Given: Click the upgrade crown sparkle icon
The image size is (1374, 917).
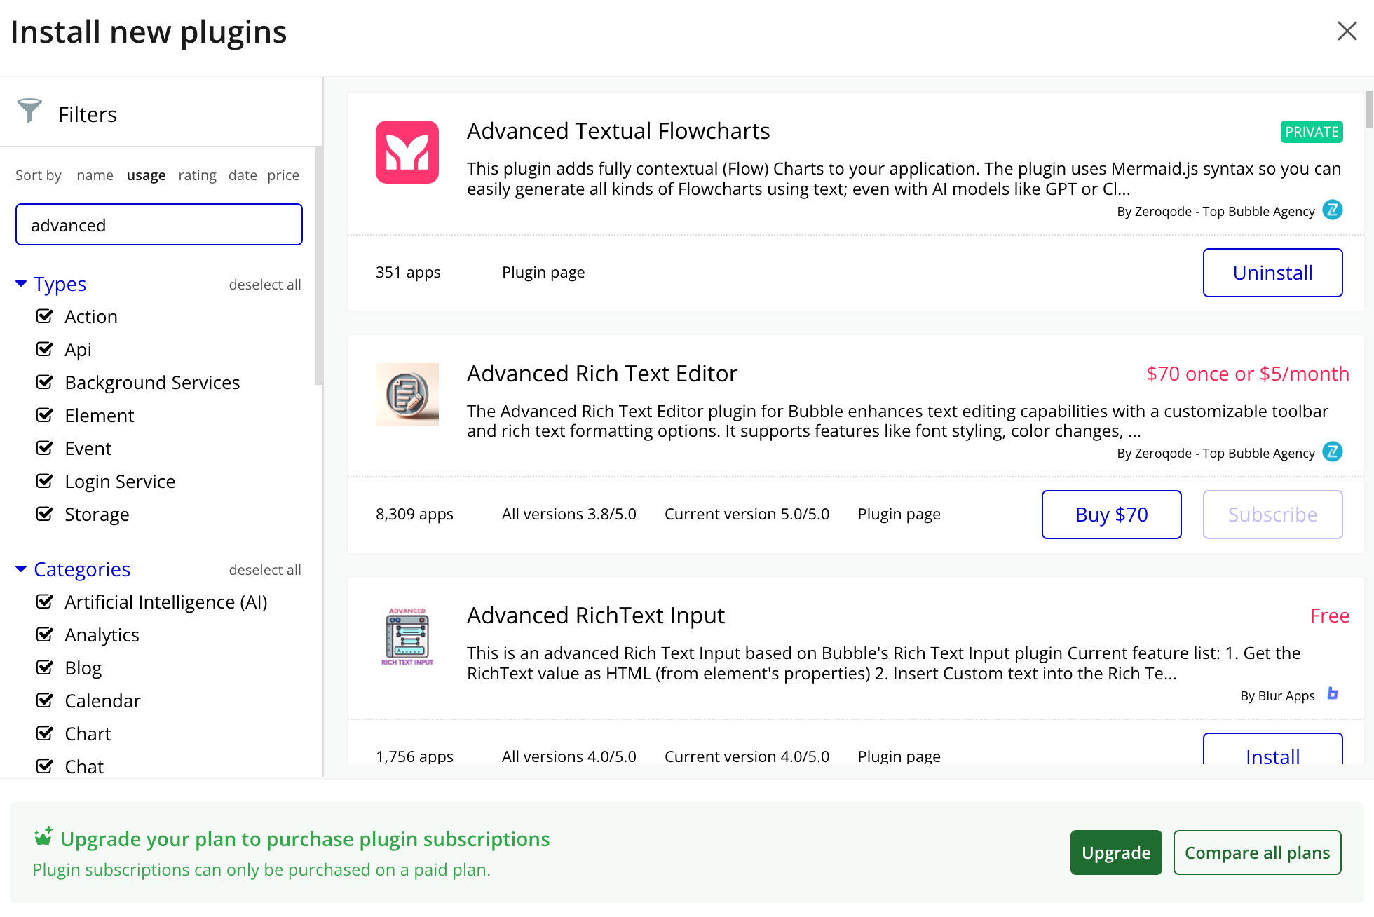Looking at the screenshot, I should pos(43,836).
